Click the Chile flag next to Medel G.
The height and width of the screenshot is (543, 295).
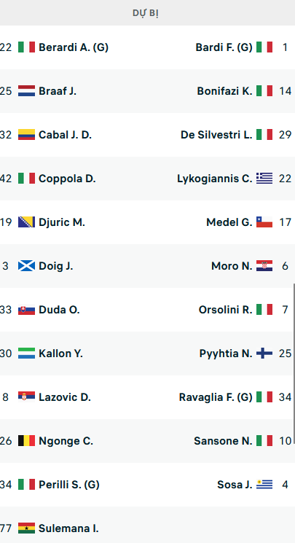coord(264,222)
